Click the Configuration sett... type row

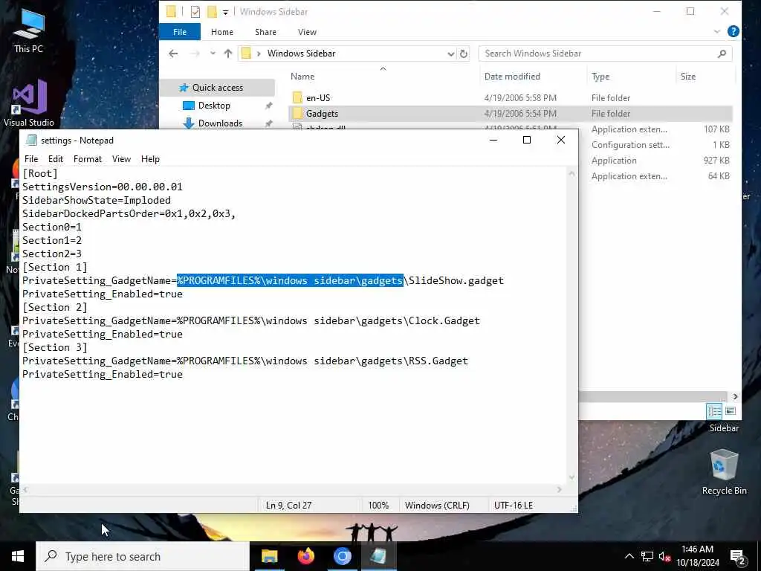pos(630,145)
